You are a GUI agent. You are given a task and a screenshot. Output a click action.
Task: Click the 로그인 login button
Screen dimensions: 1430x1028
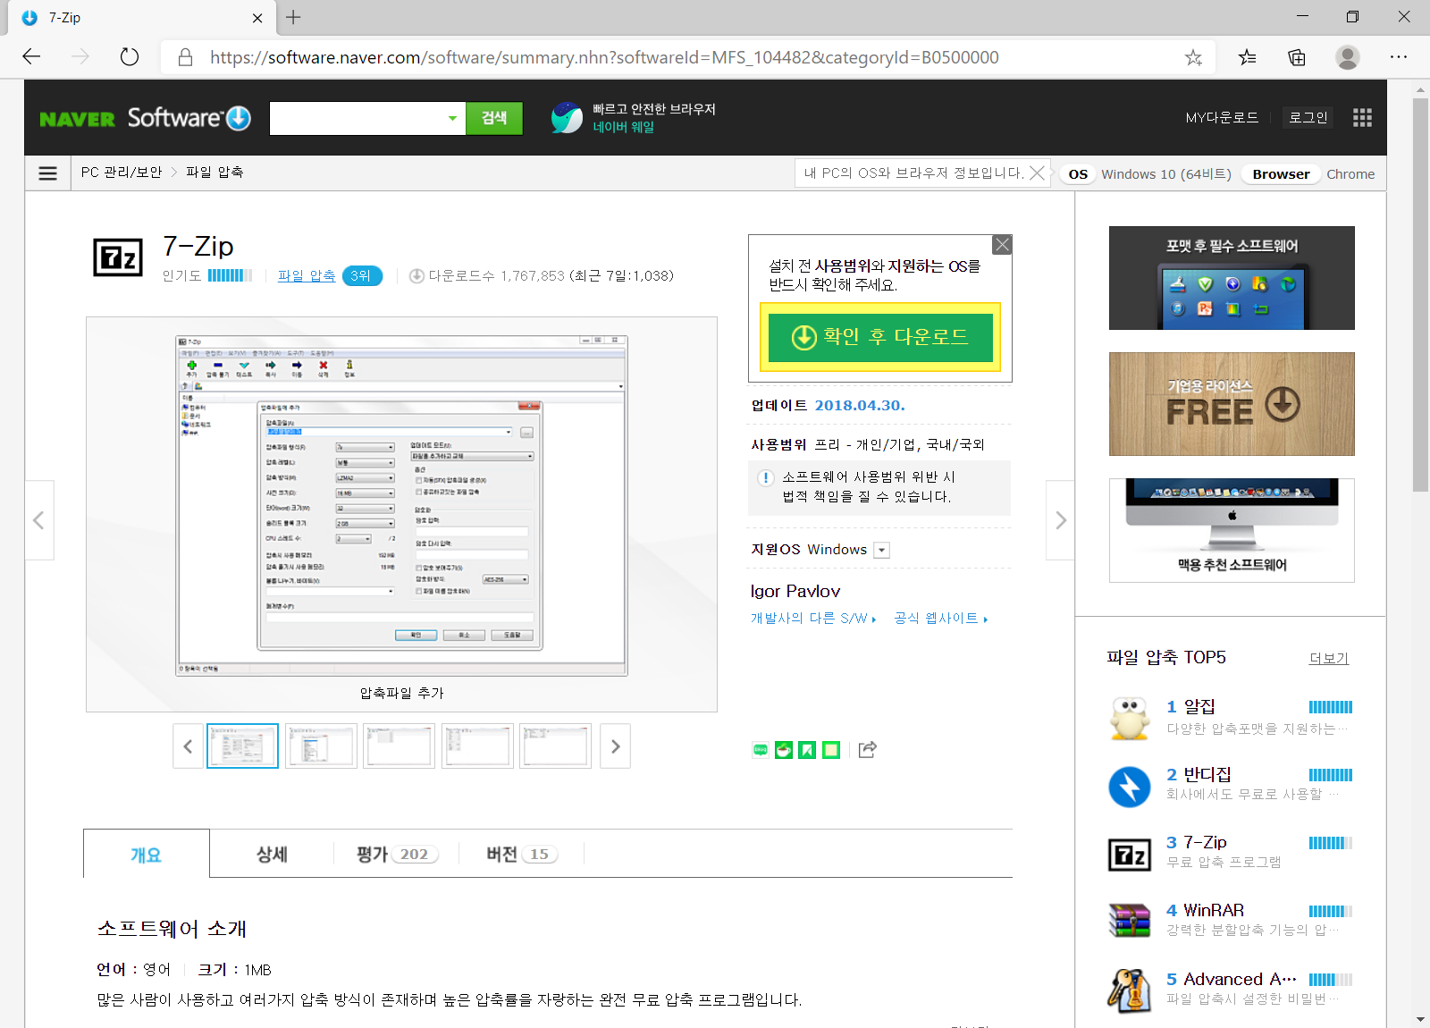pos(1308,117)
